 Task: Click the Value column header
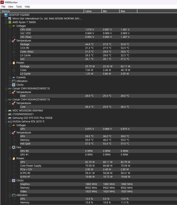pos(92,11)
